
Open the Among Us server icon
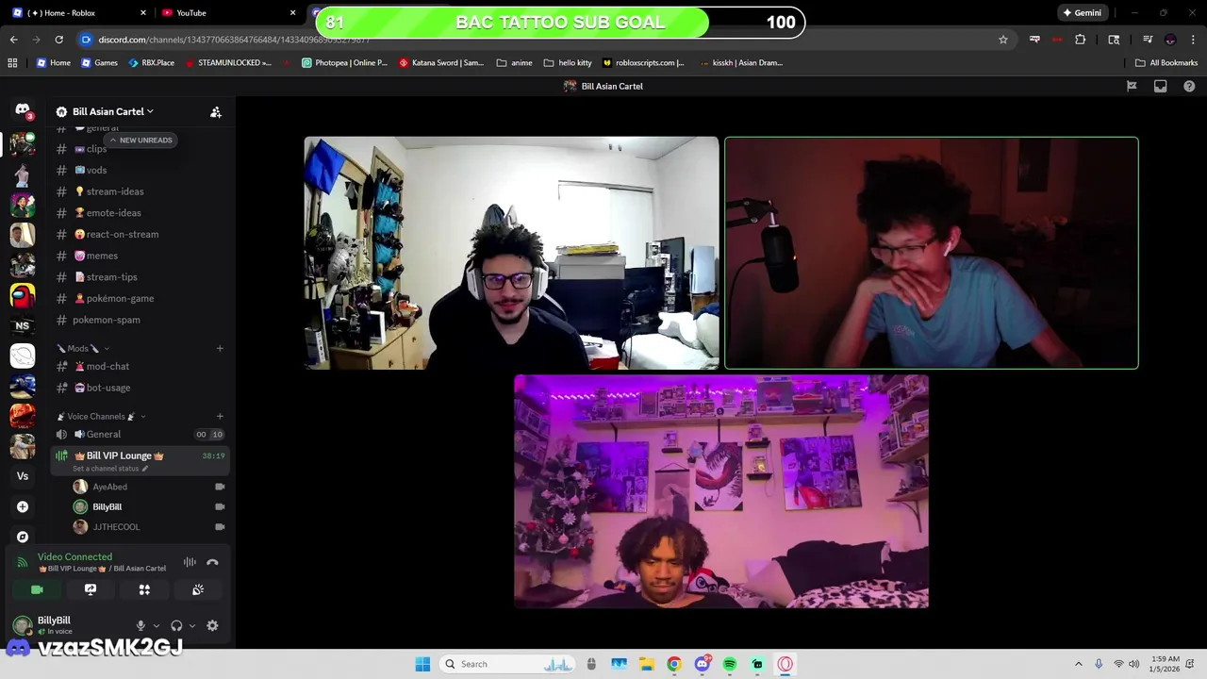(23, 295)
